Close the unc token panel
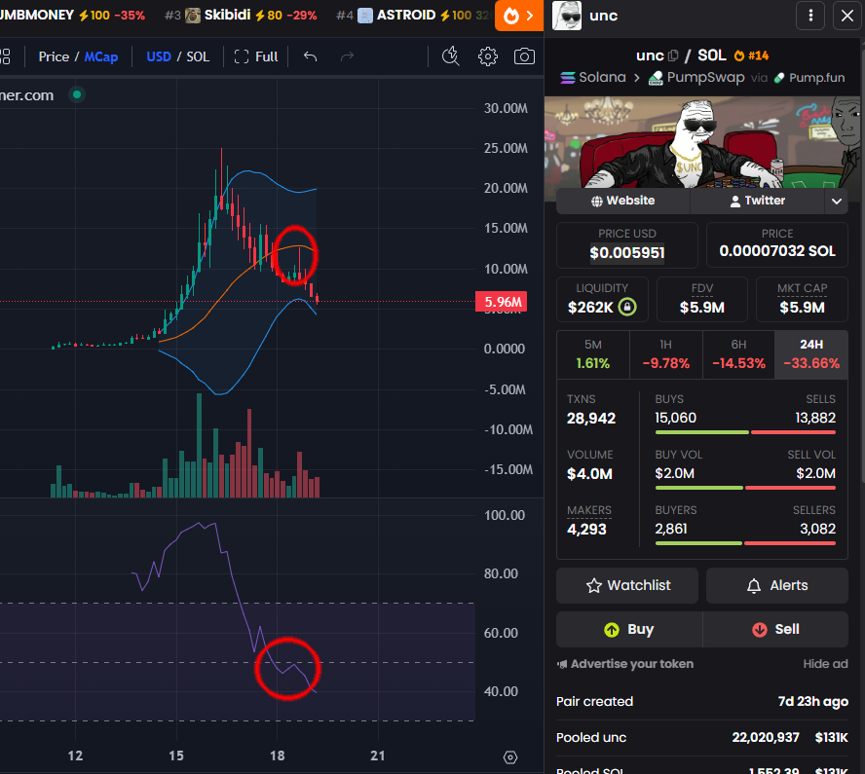This screenshot has width=865, height=774. coord(847,16)
